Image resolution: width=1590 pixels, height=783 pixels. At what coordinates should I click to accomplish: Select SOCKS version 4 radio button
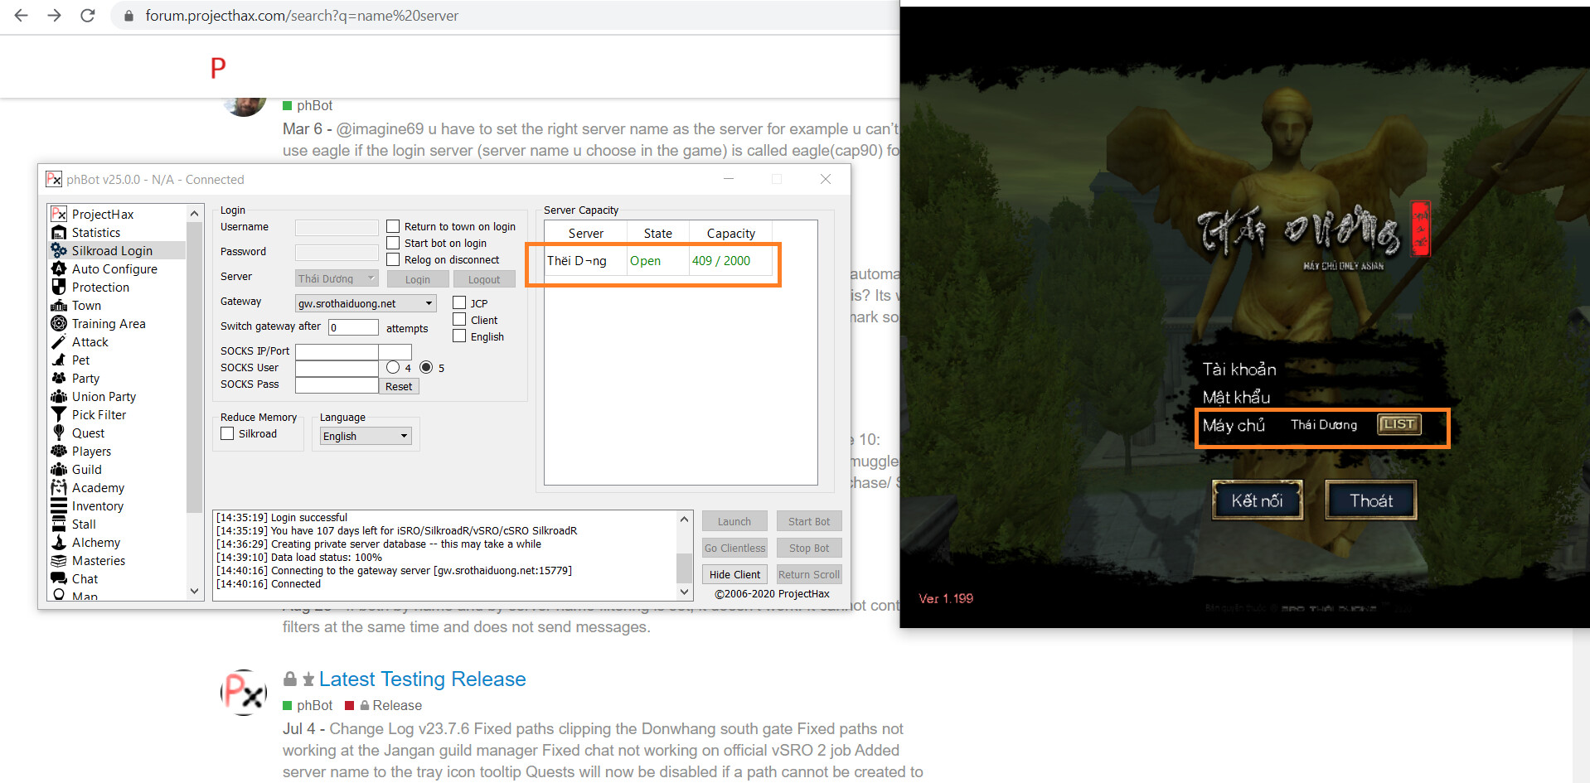point(393,367)
